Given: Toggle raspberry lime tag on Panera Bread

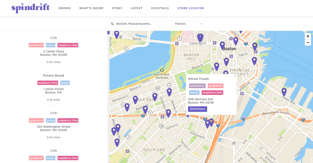Looking at the screenshot, I should pos(48,83).
